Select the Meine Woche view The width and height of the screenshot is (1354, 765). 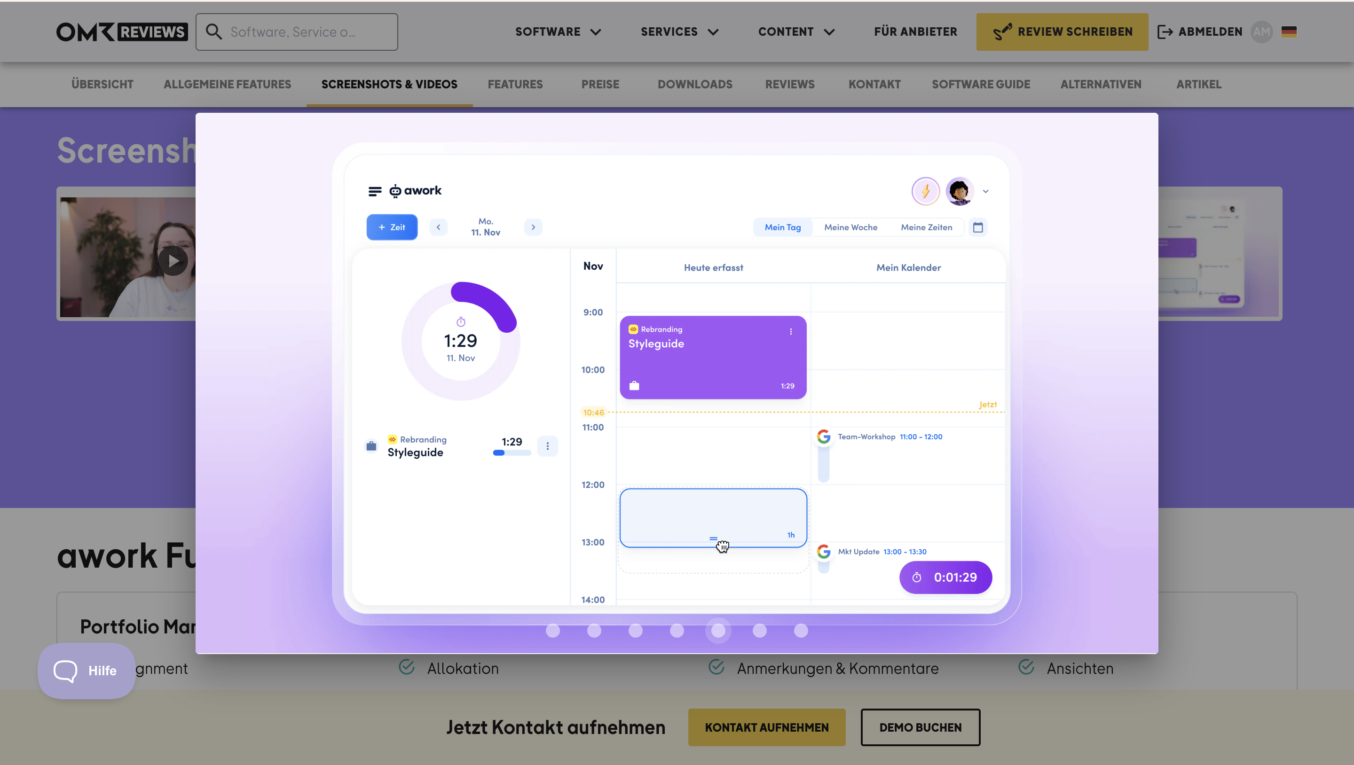850,227
